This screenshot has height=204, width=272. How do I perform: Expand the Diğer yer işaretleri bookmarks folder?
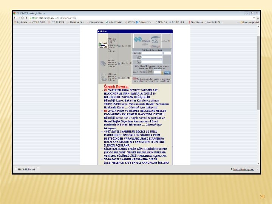(x=249, y=22)
